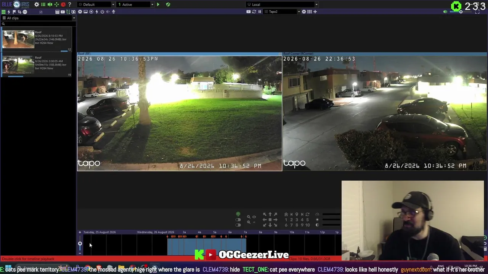Click the crop icon in clips toolbar
The image size is (488, 274).
[19, 12]
